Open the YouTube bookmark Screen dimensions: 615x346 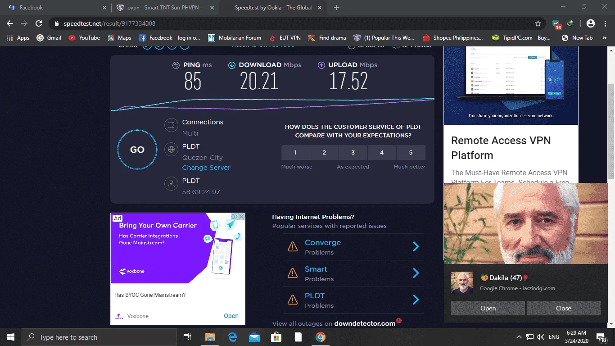[x=84, y=38]
